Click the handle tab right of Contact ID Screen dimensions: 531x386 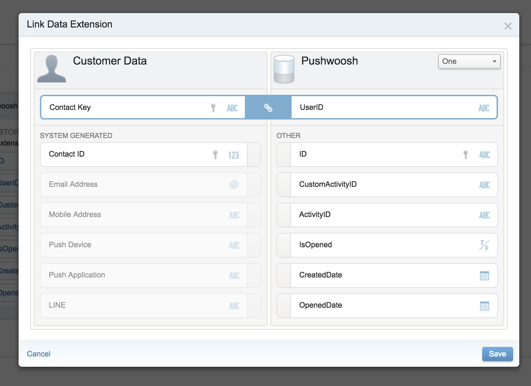[x=254, y=155]
